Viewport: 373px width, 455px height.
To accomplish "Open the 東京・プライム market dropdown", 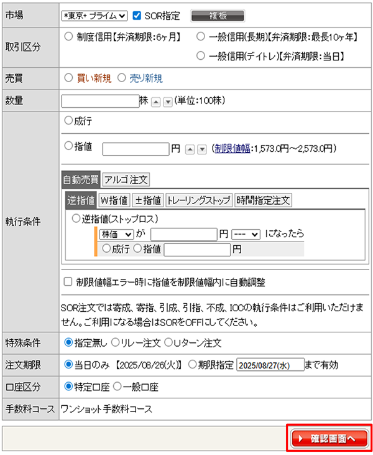I will coord(95,16).
